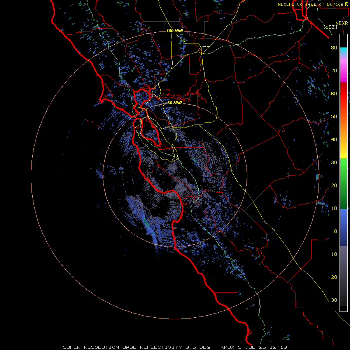This screenshot has height=350, width=350.
Task: Click the 70 value on the dBZ scale
Action: tap(334, 70)
